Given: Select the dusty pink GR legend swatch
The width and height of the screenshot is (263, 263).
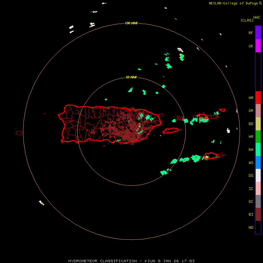Looking at the screenshot, I should point(258,111).
